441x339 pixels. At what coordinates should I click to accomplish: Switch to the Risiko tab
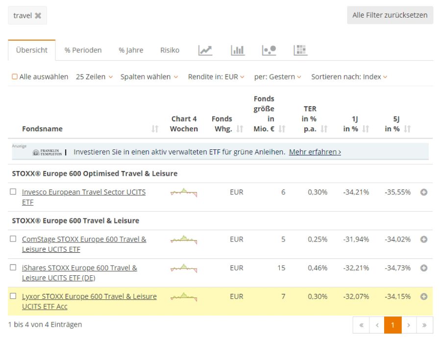point(170,50)
